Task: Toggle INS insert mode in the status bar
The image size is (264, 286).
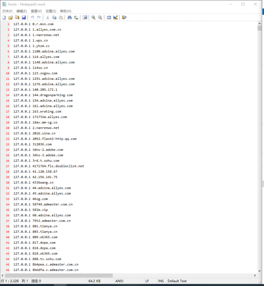Action: point(161,281)
